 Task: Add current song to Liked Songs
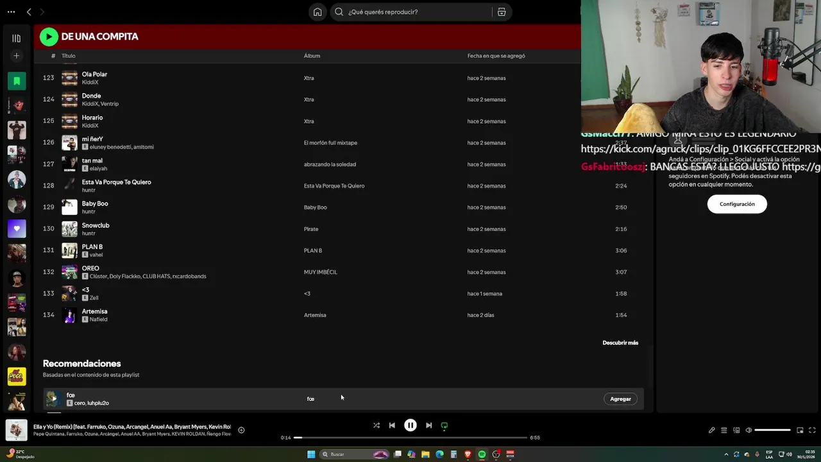point(241,430)
